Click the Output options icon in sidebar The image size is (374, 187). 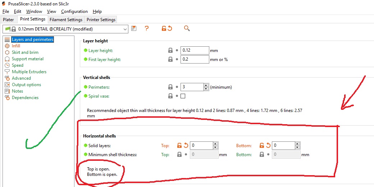tap(8, 85)
